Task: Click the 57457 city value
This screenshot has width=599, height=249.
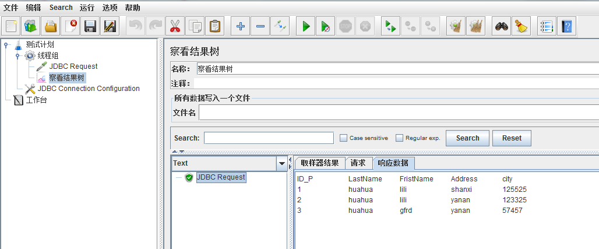Action: pyautogui.click(x=512, y=211)
